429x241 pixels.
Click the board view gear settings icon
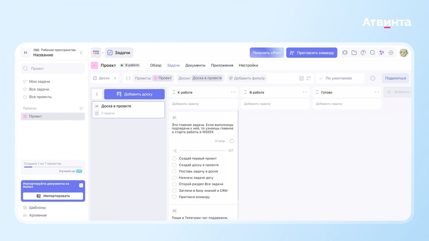tap(373, 78)
